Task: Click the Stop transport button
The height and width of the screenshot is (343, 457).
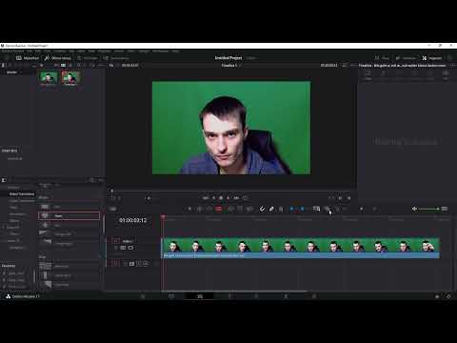Action: pyautogui.click(x=221, y=198)
